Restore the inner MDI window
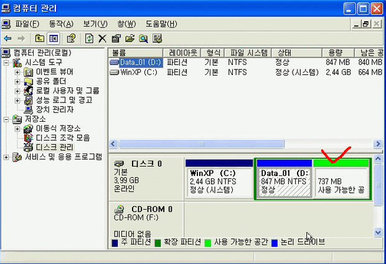 (x=366, y=24)
